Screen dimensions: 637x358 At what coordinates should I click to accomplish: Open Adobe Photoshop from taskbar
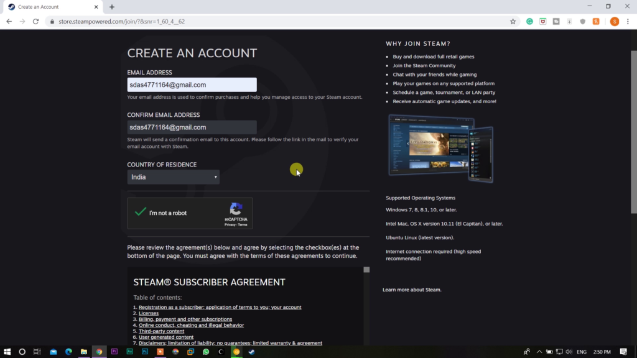point(144,352)
